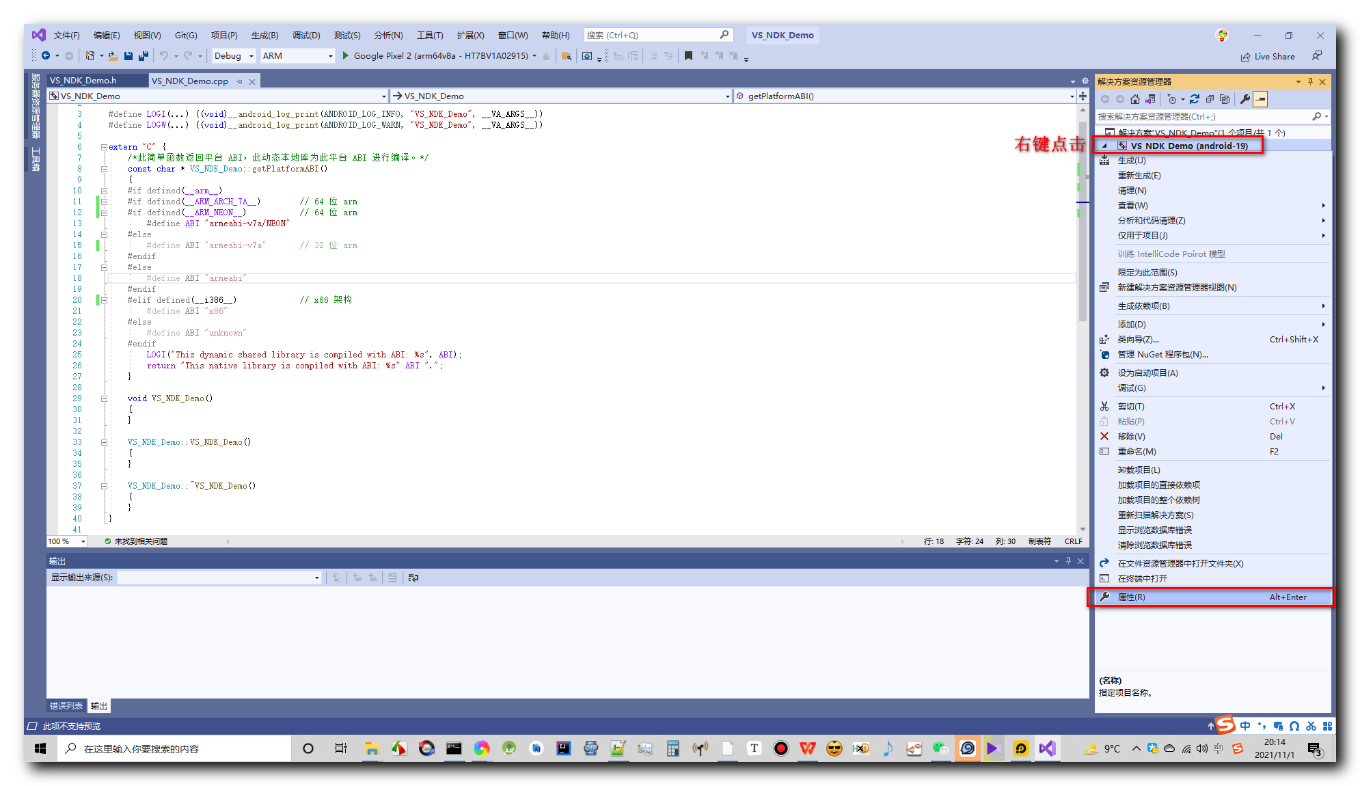Click the New Project toolbar icon

click(x=90, y=56)
